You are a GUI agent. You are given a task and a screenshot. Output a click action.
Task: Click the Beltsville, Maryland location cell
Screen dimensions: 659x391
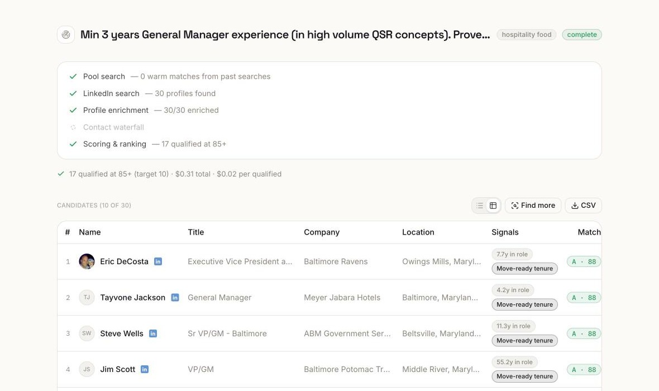pos(441,333)
